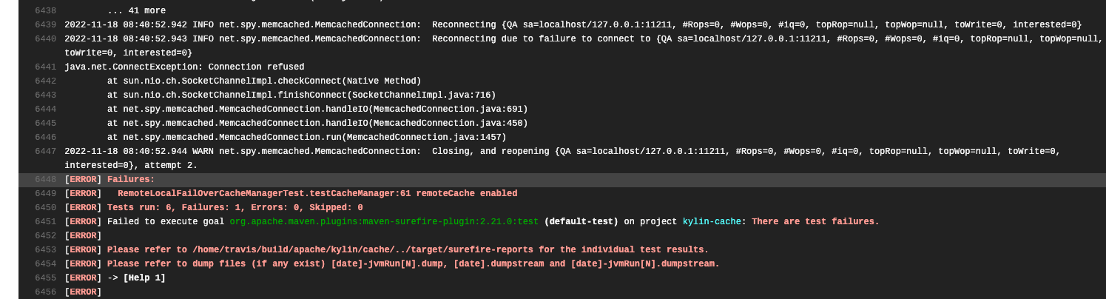Click the maven-surefire-plugin:2.21.0:test goal text
The height and width of the screenshot is (299, 1106).
(384, 222)
